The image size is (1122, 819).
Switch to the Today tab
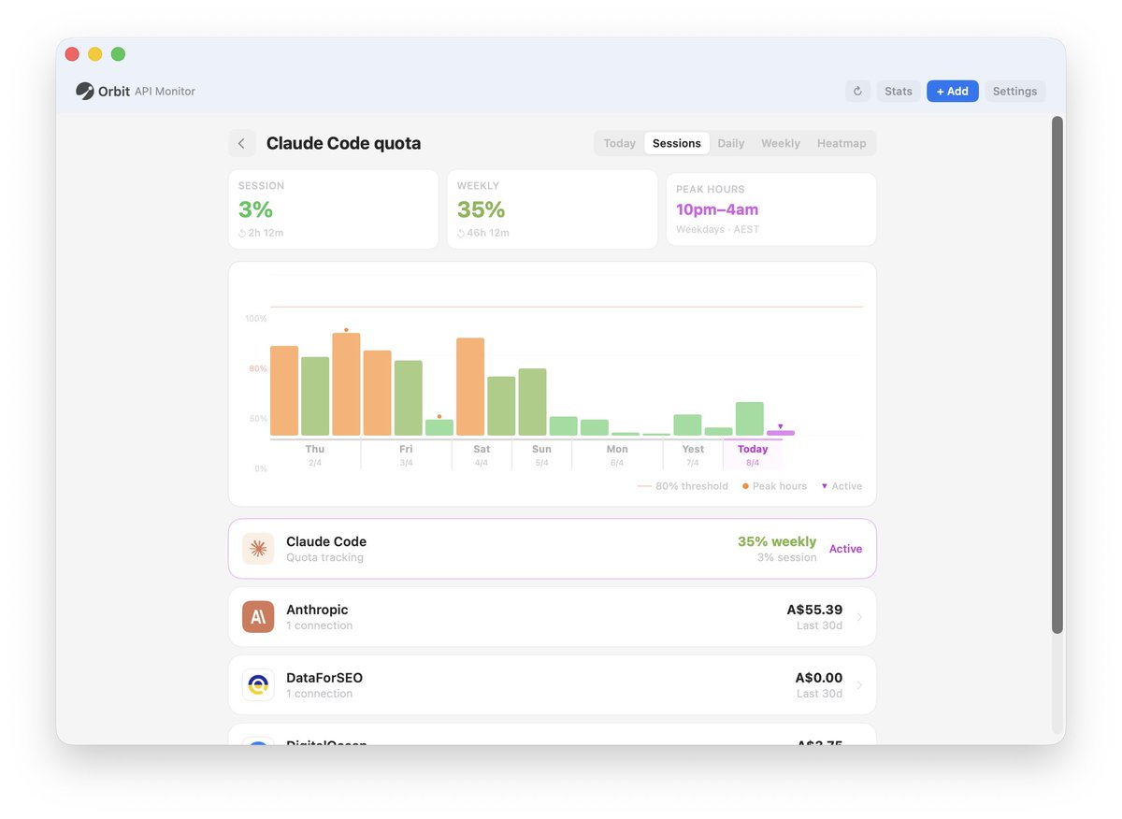pos(619,143)
